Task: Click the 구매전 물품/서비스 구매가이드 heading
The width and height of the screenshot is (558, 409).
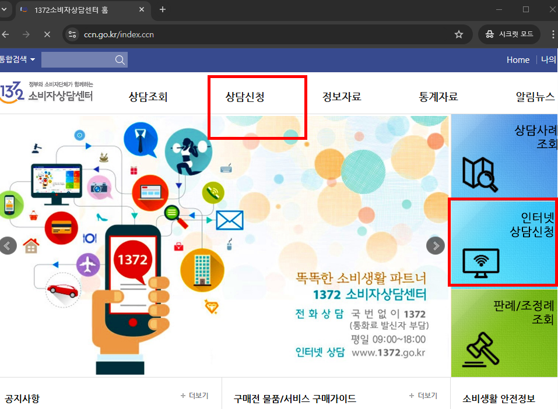Action: tap(294, 399)
